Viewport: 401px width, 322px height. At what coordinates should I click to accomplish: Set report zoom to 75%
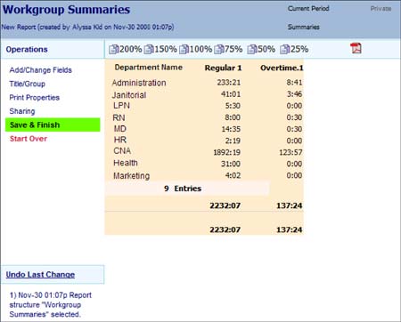click(x=228, y=49)
